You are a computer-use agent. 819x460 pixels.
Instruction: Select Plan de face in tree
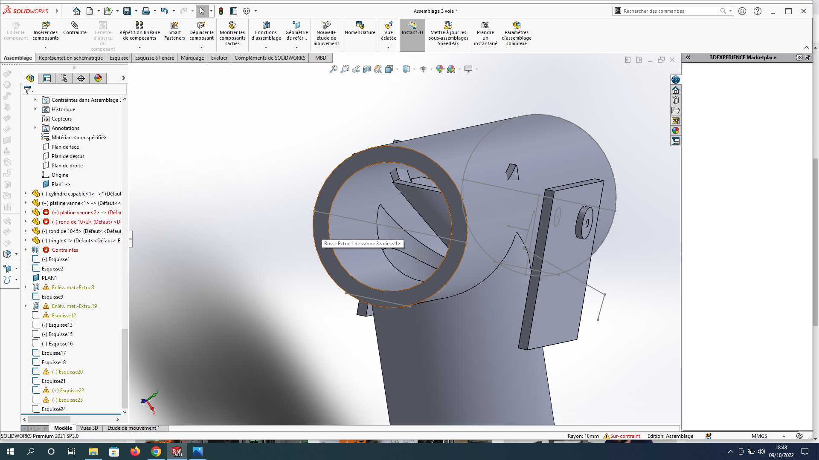pos(65,147)
